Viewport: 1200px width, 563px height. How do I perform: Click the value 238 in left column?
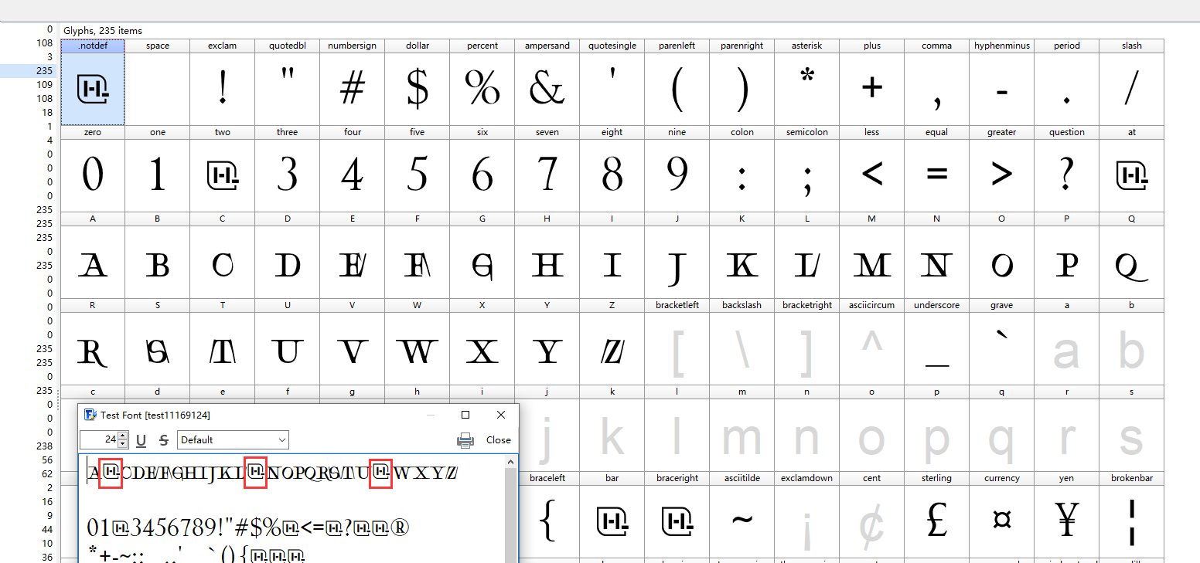pyautogui.click(x=44, y=446)
